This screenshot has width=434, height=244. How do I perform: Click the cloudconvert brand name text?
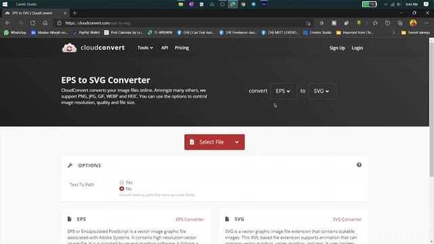click(x=102, y=47)
